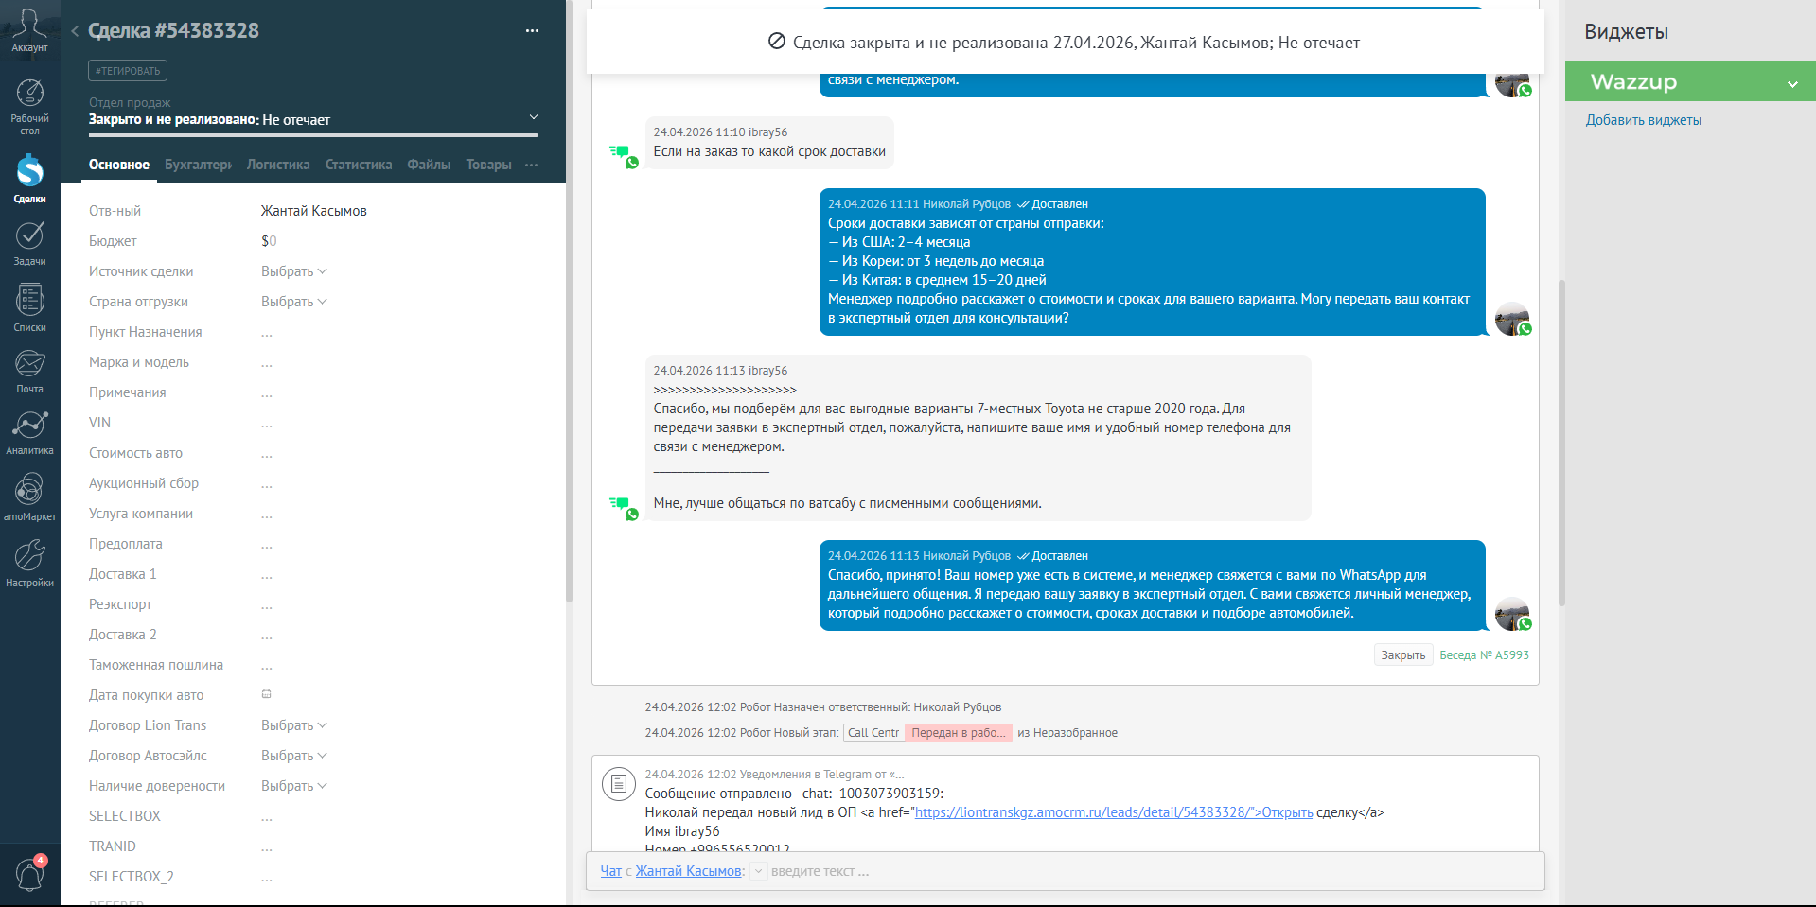Click the Wazzup widget header

1690,82
